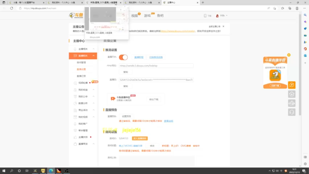309x174 pixels.
Task: Open 游戏 in the top navigation
Action: (148, 15)
